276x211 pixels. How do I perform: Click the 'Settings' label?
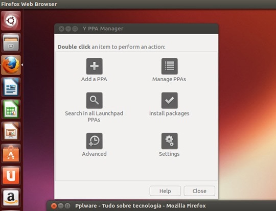169,154
